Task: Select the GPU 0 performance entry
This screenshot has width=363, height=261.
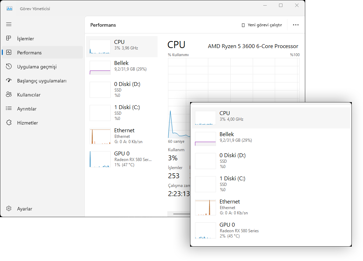Action: click(123, 159)
